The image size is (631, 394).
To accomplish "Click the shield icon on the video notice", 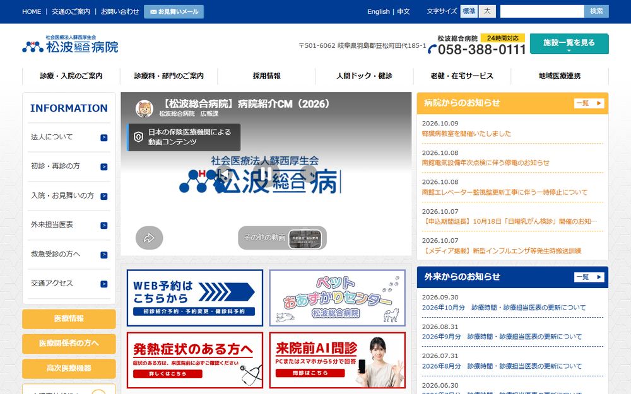I will (138, 137).
